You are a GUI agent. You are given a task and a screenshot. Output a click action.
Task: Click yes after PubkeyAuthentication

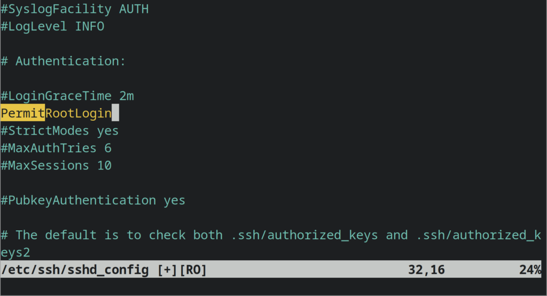pos(174,200)
